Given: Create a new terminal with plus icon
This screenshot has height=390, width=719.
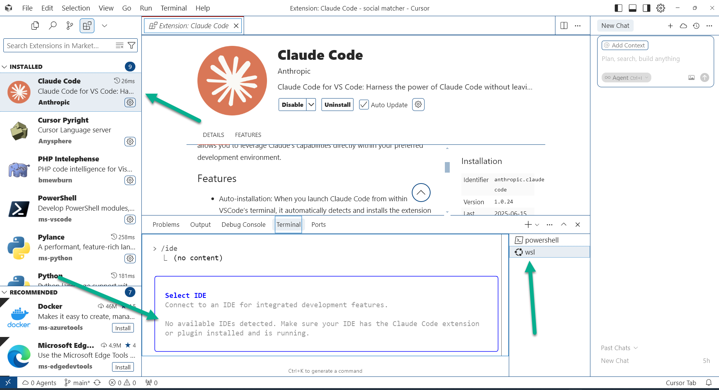Looking at the screenshot, I should click(528, 225).
